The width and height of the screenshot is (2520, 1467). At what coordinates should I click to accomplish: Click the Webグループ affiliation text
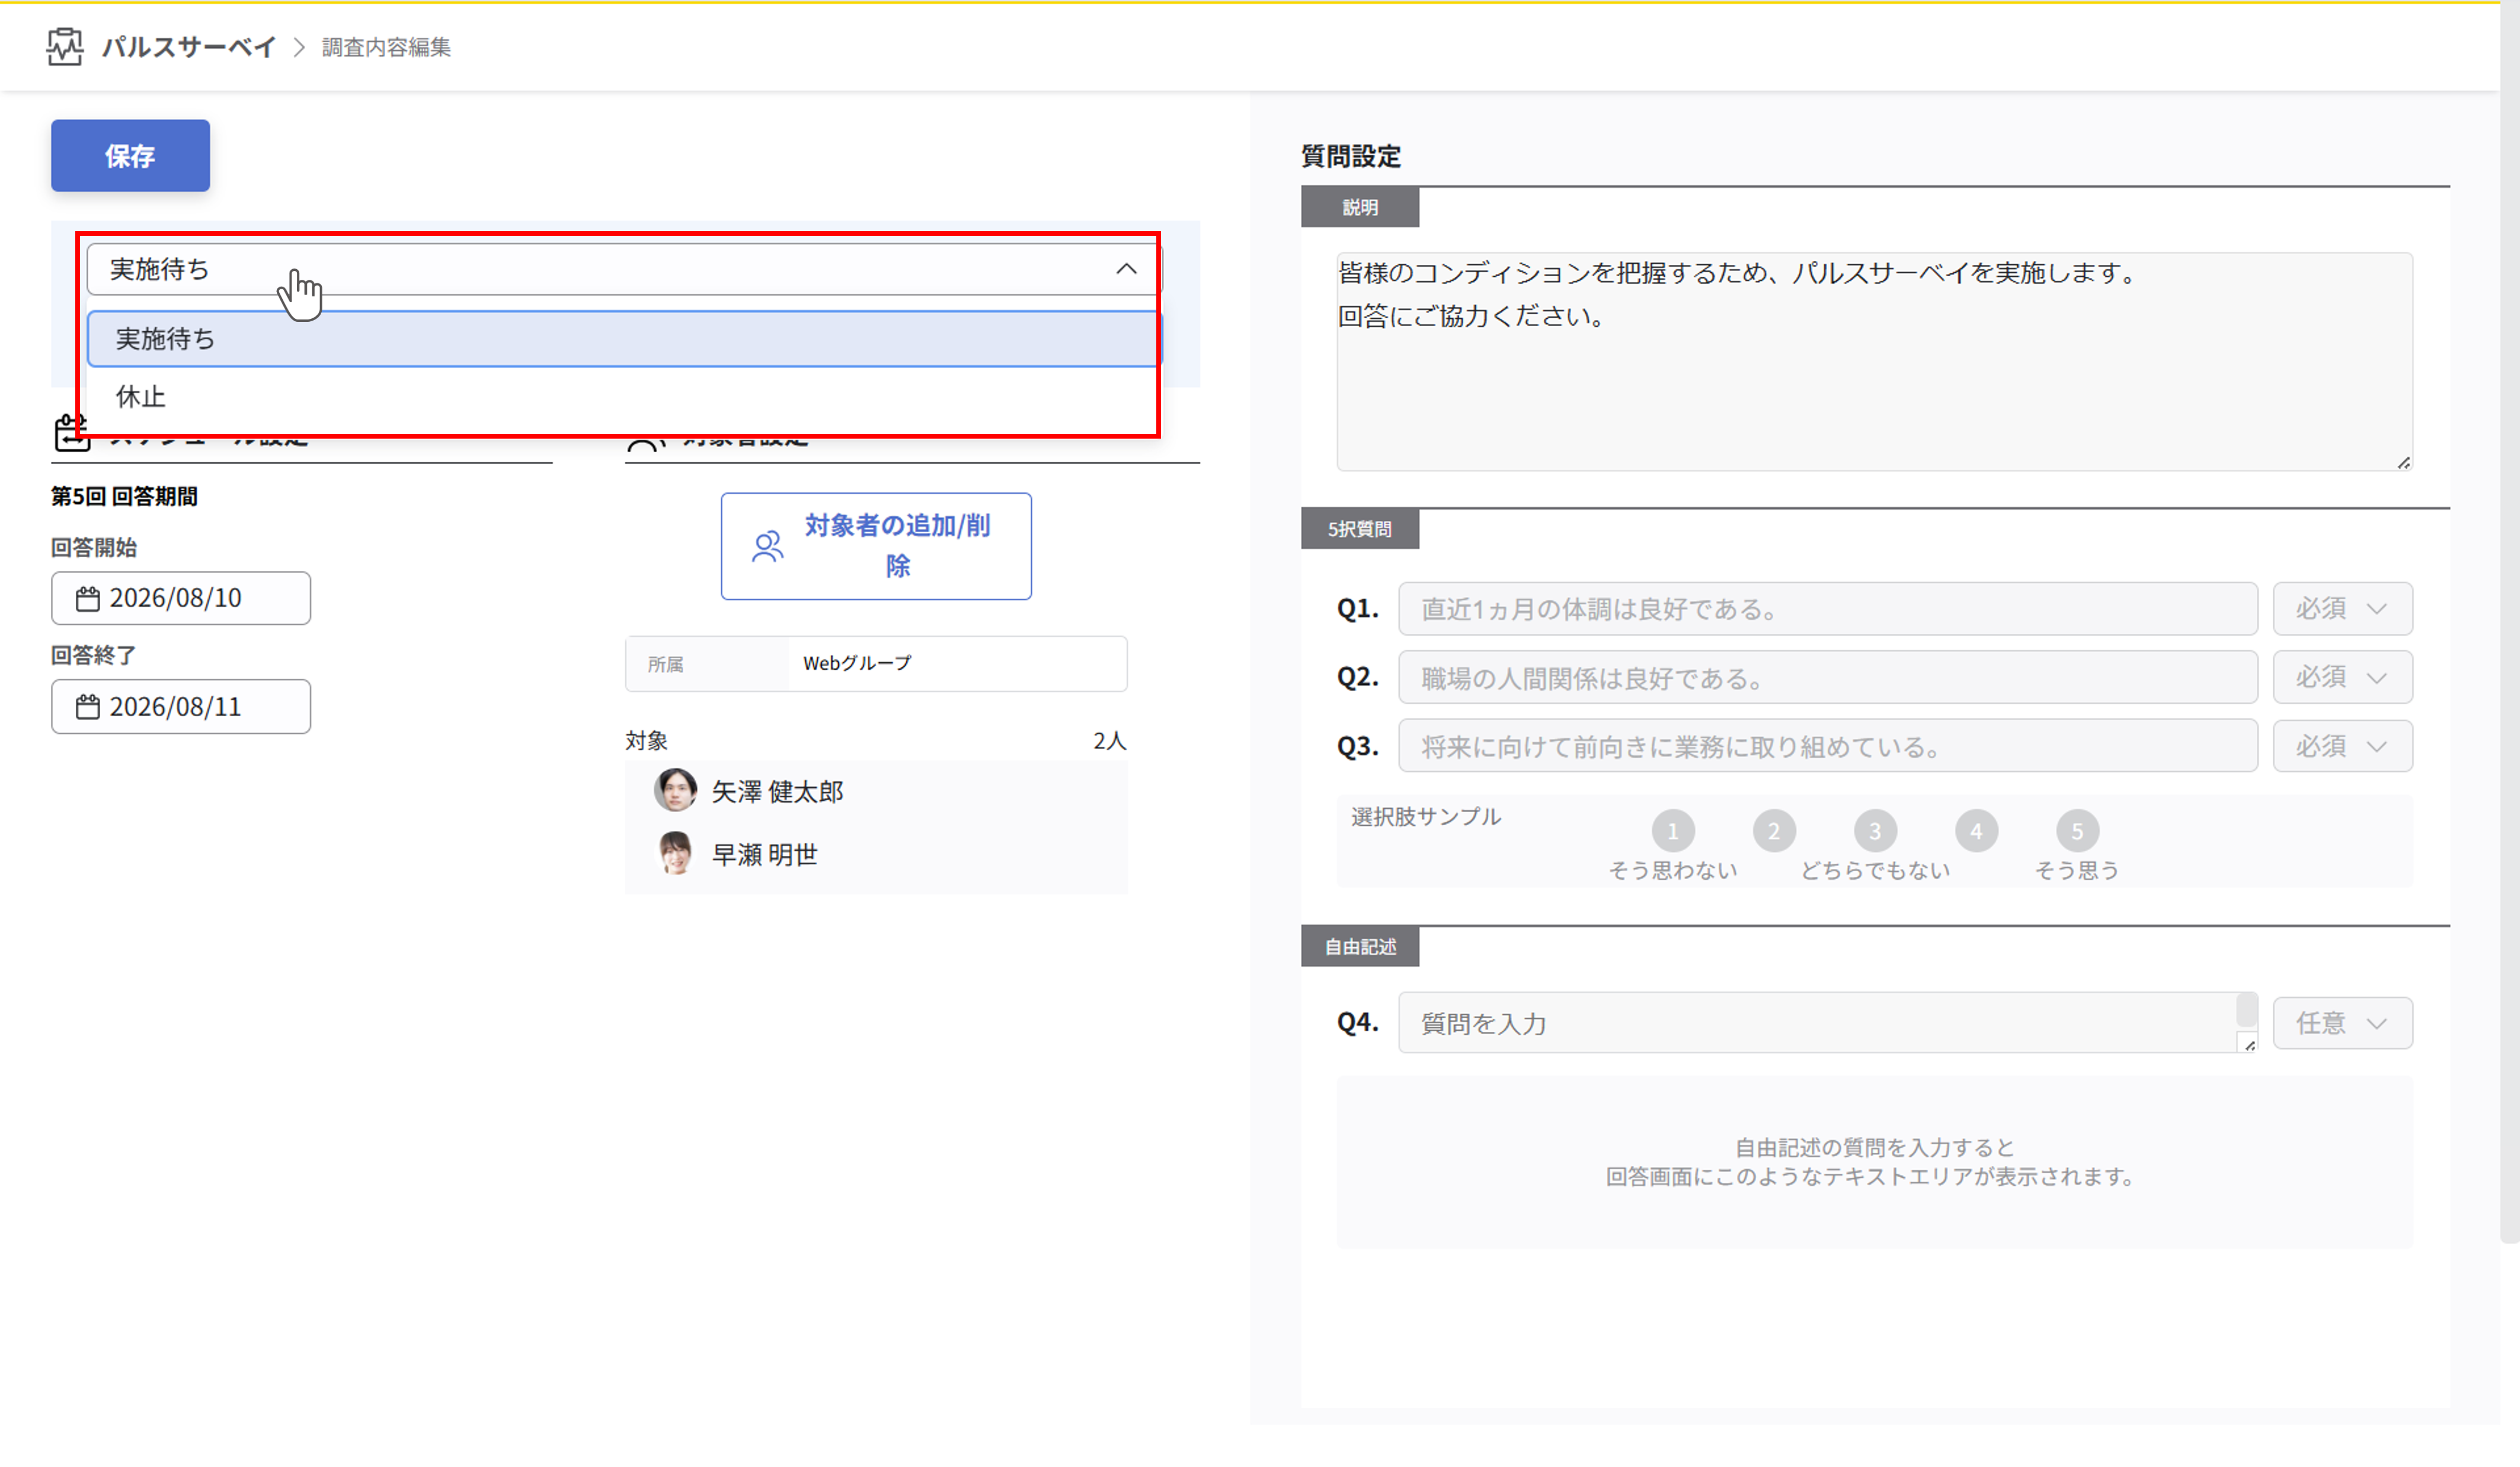click(x=857, y=663)
